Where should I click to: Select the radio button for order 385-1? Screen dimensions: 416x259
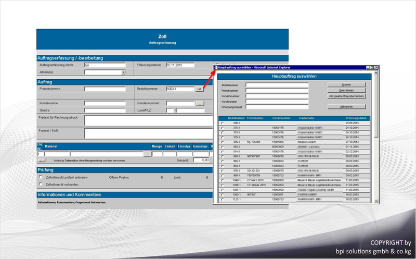[x=223, y=142]
